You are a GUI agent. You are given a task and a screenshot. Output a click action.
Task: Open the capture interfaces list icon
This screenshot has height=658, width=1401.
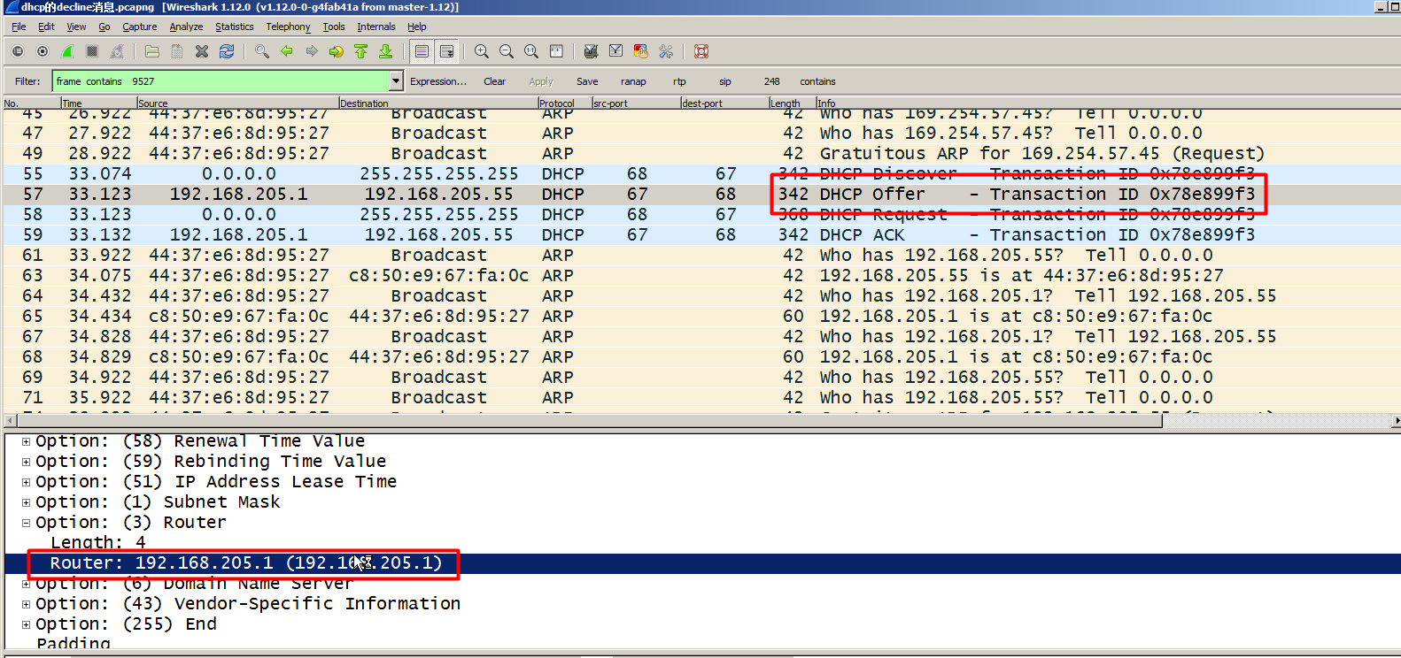pyautogui.click(x=18, y=51)
